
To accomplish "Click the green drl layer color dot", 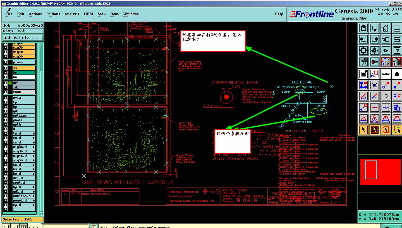I will 10,83.
